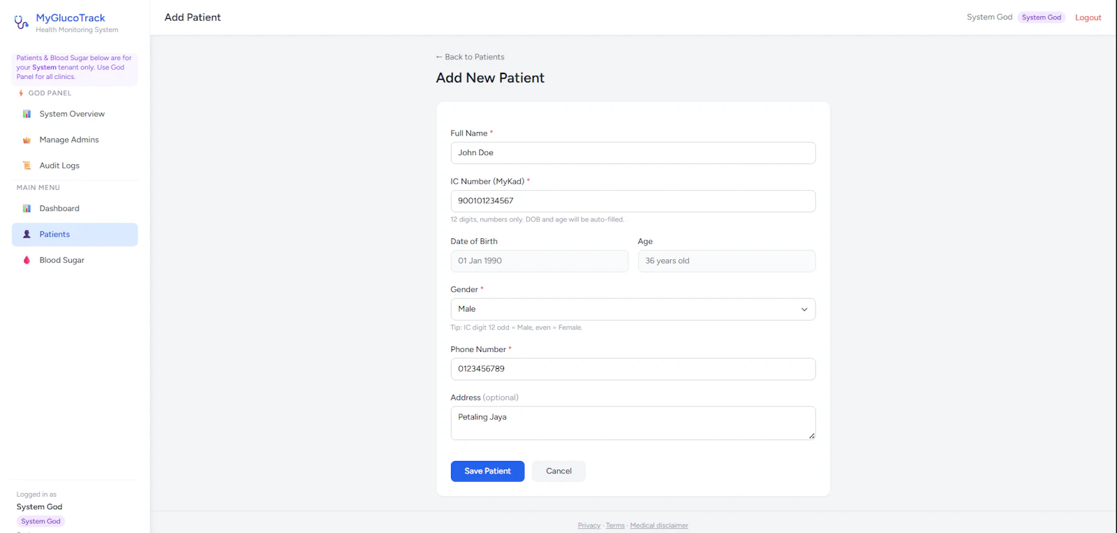Image resolution: width=1117 pixels, height=533 pixels.
Task: Click the Manage Admins crown icon
Action: [x=27, y=140]
